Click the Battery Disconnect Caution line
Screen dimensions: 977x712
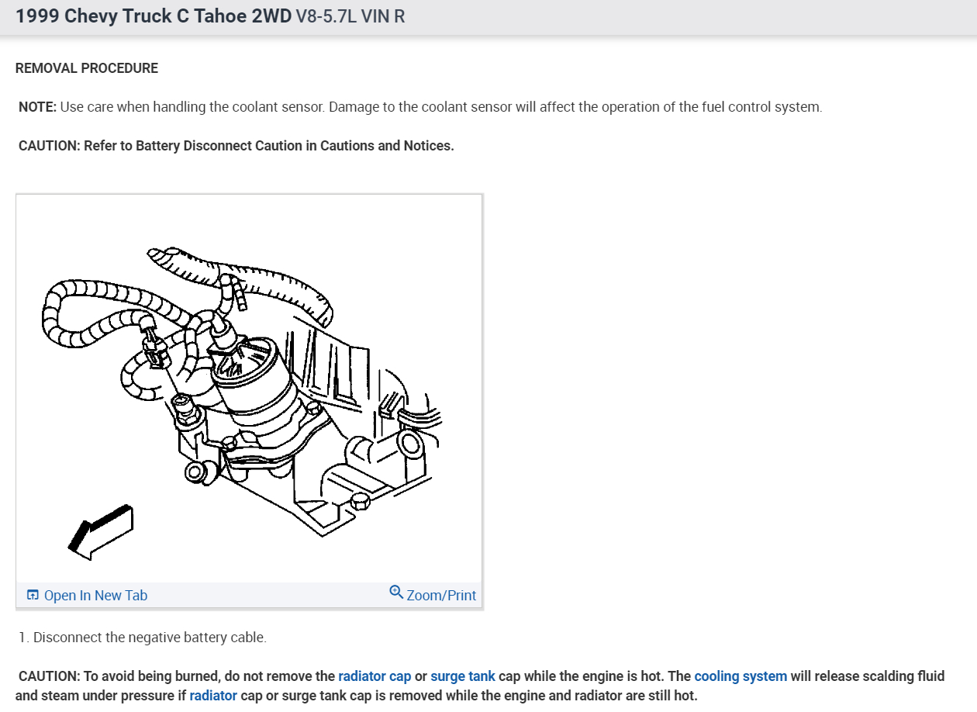(x=236, y=146)
